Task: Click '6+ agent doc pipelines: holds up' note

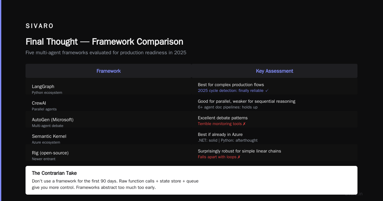Action: pyautogui.click(x=228, y=107)
